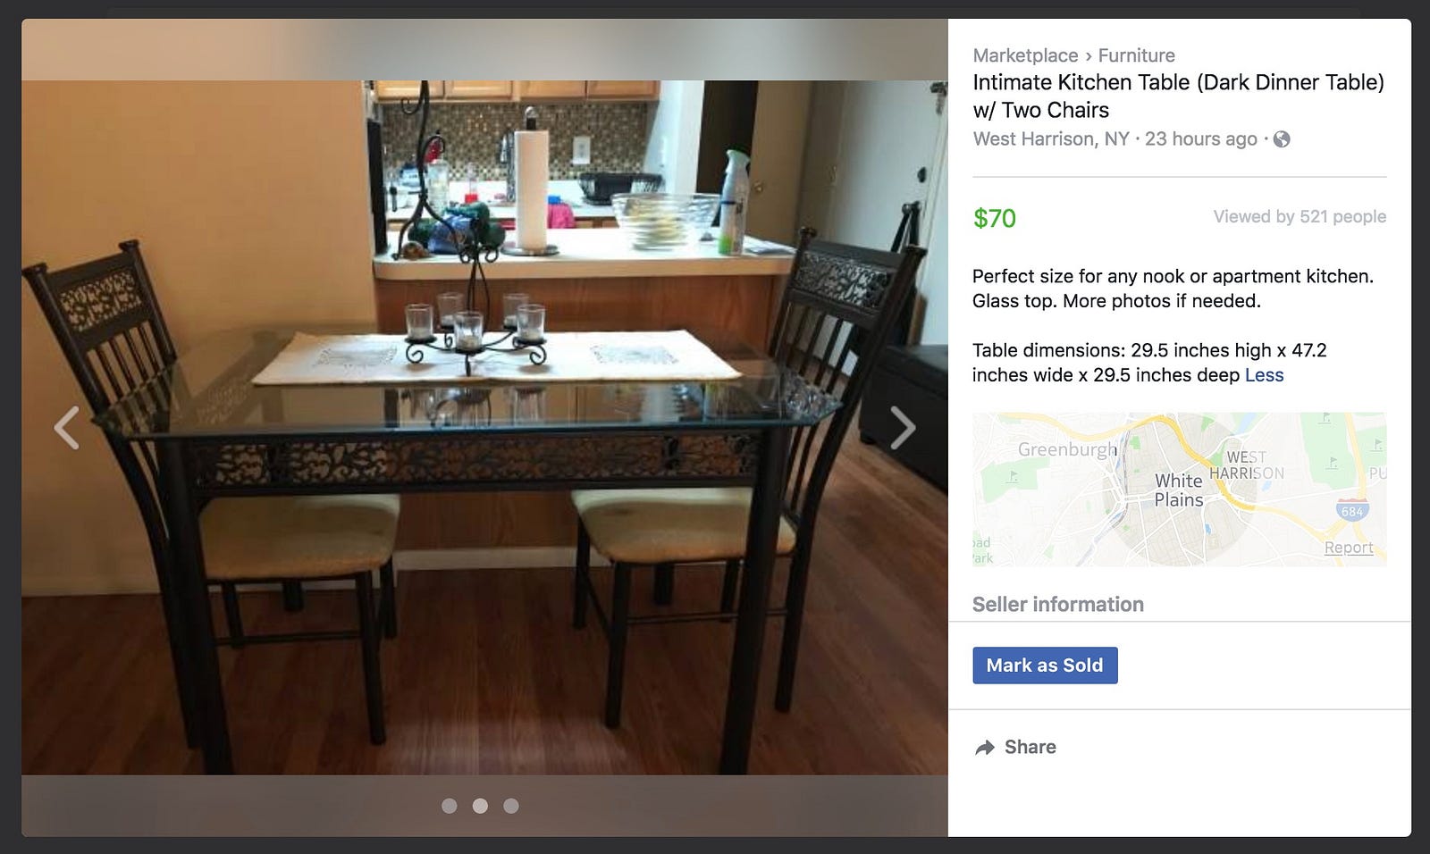Advance to the next listing photo
The width and height of the screenshot is (1430, 854).
coord(903,428)
